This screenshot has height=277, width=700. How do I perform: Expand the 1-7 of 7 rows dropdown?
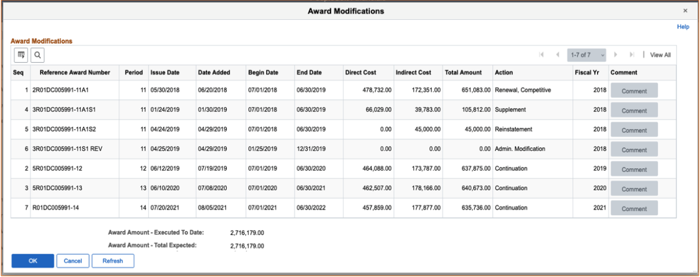(x=586, y=55)
